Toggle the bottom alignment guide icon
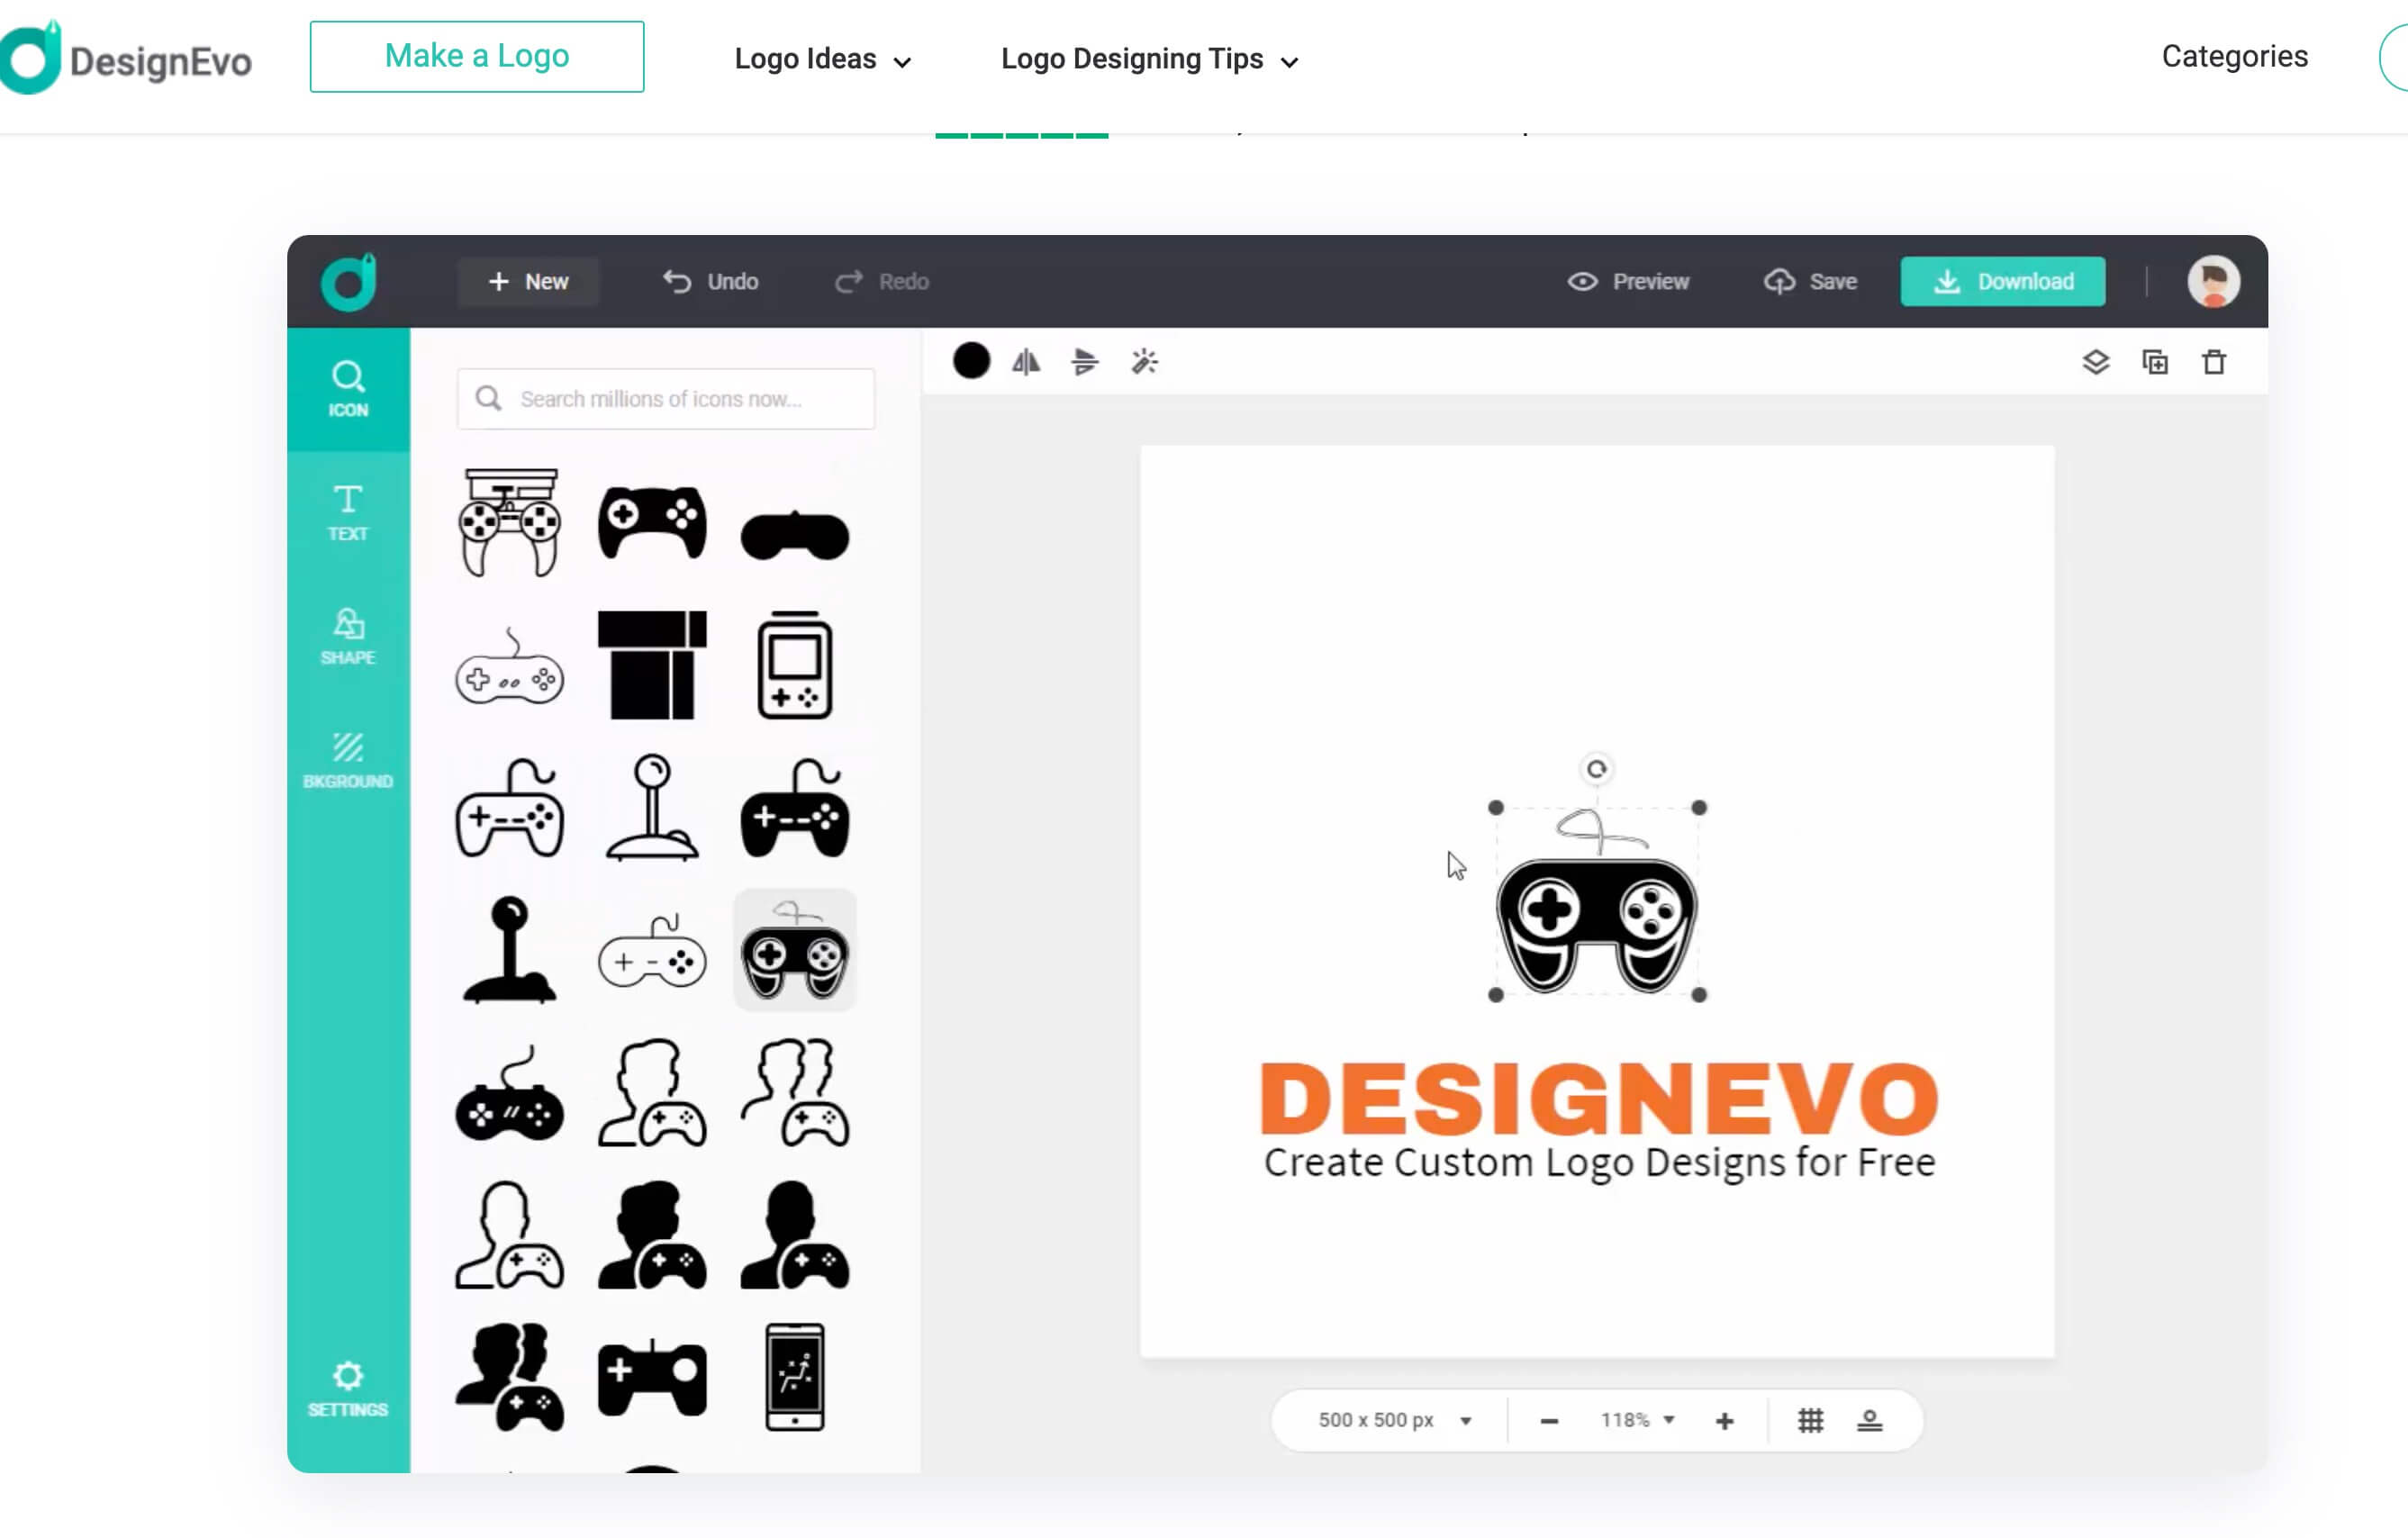The image size is (2408, 1538). [x=1869, y=1420]
